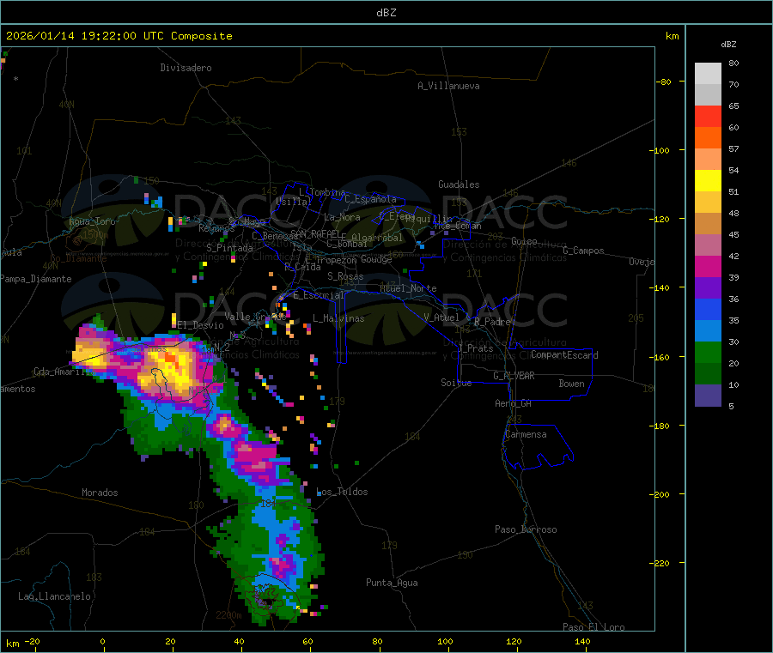Click the Valle_Grande map label
The height and width of the screenshot is (653, 773).
(255, 317)
